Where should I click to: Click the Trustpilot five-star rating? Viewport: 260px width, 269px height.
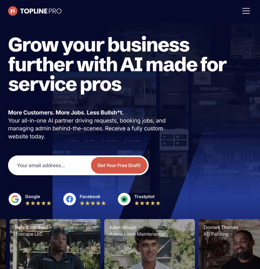147,203
